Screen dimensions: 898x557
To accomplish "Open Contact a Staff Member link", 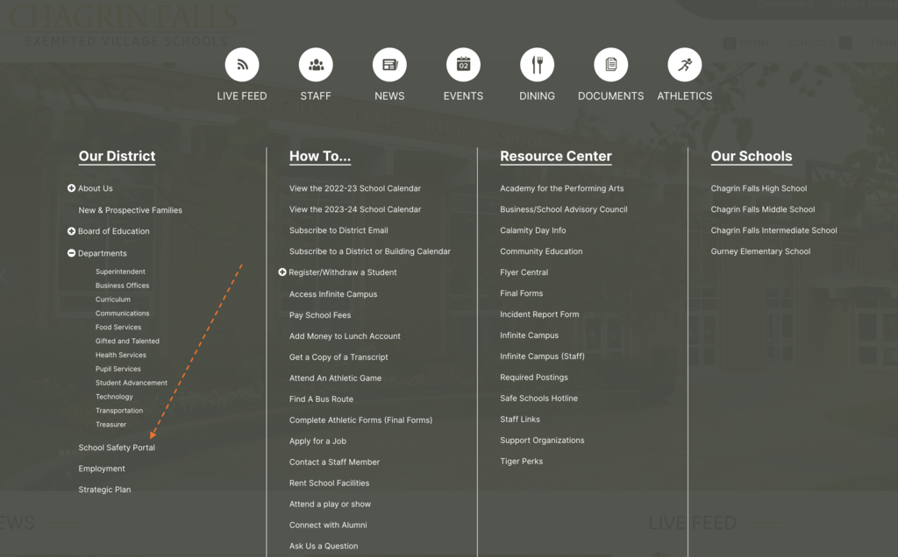I will click(x=334, y=462).
